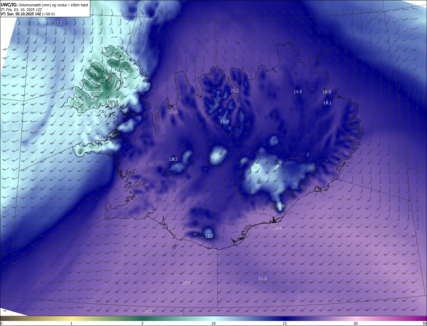Click the yellow section of the color scale
Screen dimensions: 427x326
click(x=71, y=319)
